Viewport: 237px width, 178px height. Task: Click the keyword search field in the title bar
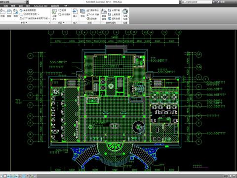(x=197, y=2)
